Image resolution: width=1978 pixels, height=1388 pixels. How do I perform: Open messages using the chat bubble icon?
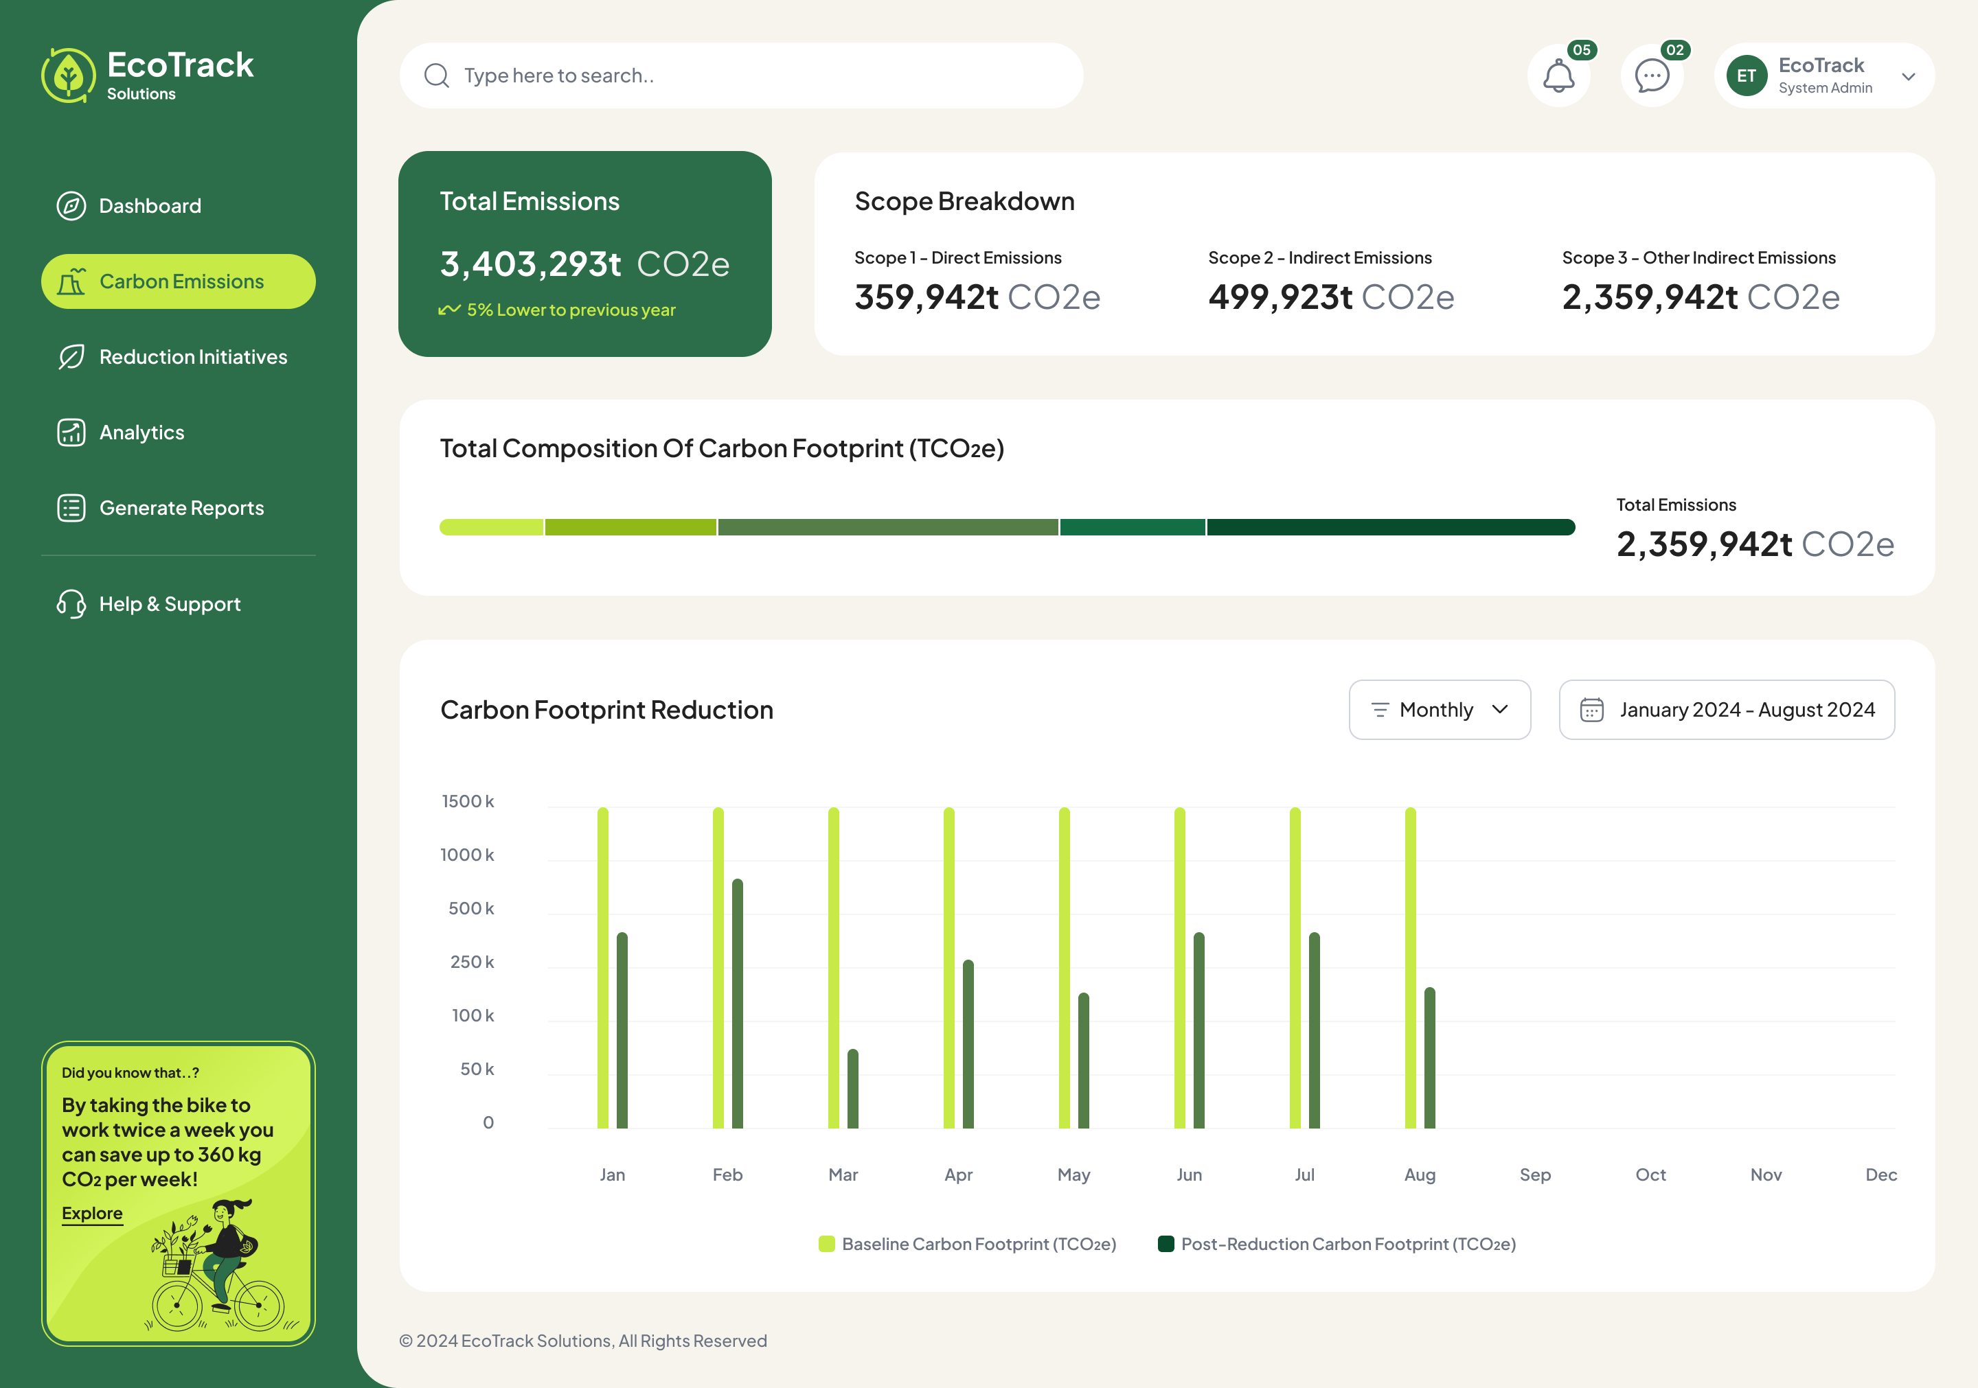click(1652, 76)
